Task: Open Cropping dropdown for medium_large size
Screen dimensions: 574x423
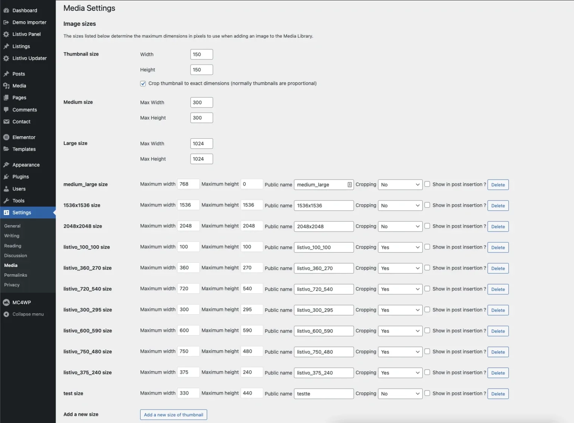Action: point(400,185)
